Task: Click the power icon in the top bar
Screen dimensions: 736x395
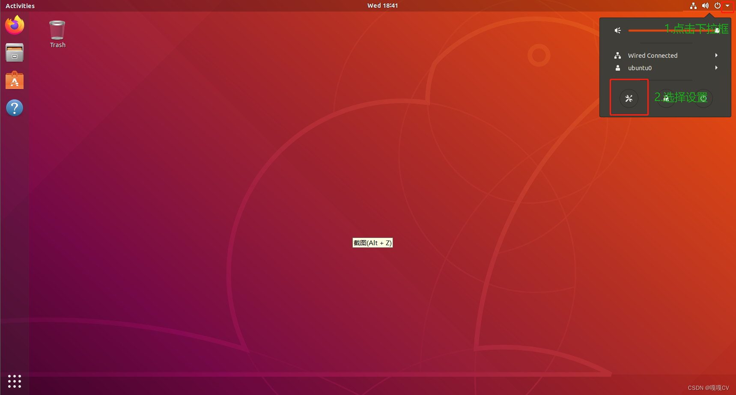Action: click(717, 6)
